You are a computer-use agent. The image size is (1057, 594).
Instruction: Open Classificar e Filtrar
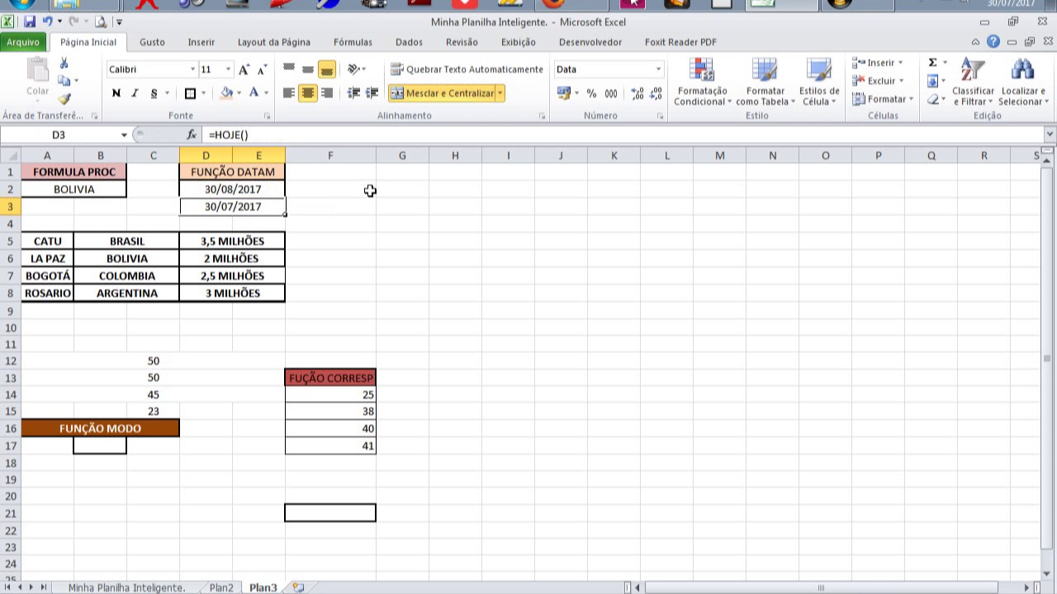973,82
